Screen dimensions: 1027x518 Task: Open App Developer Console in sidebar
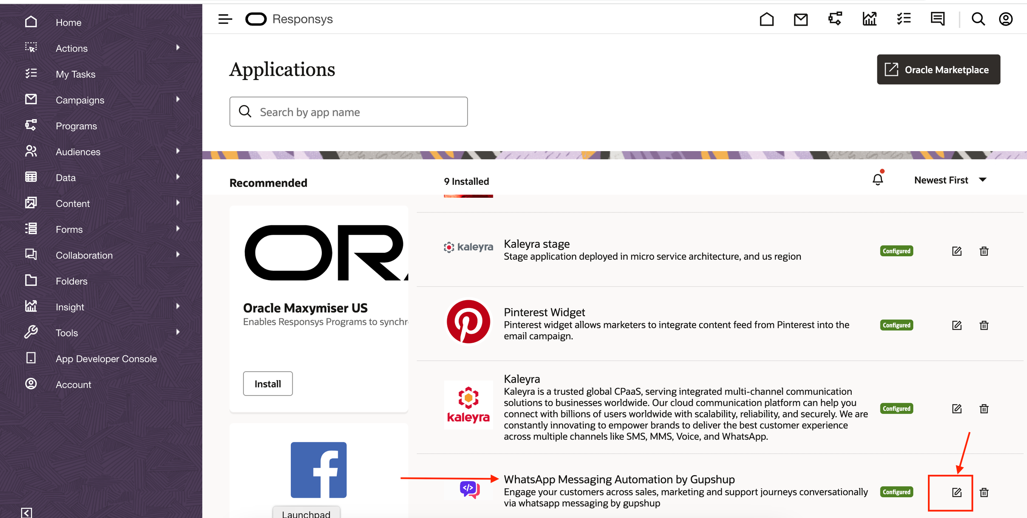(x=106, y=358)
